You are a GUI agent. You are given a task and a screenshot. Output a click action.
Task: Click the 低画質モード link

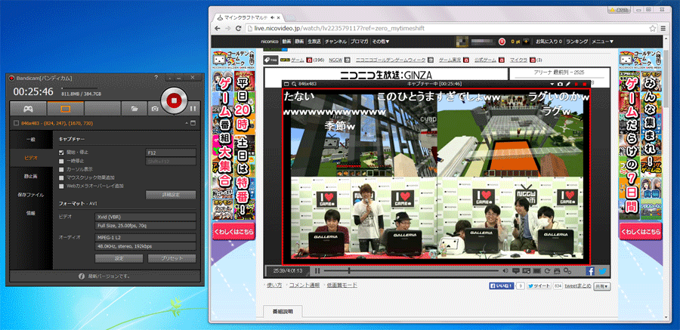tap(342, 285)
